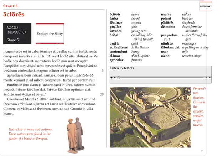
Task: Click the two actor statues image
Action: [76, 135]
